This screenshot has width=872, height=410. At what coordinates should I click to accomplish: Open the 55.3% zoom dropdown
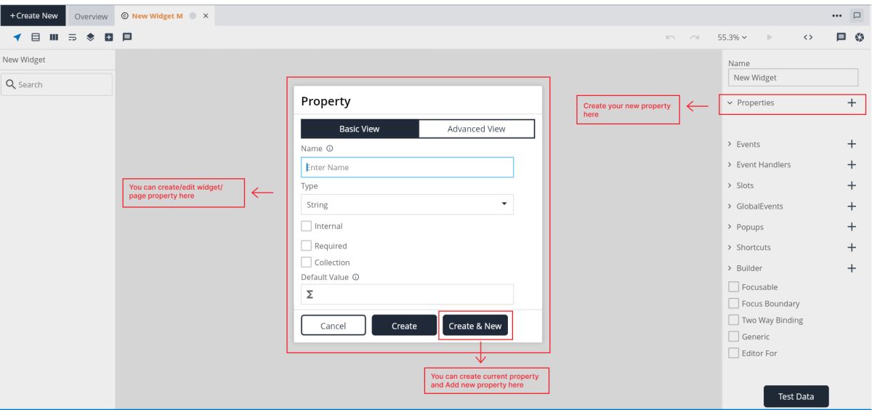pos(732,37)
